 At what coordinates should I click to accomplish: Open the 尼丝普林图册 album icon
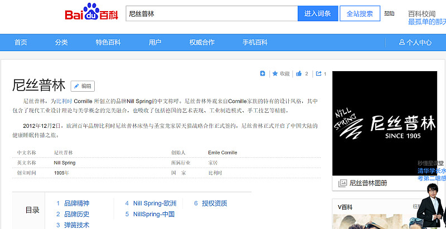click(343, 183)
